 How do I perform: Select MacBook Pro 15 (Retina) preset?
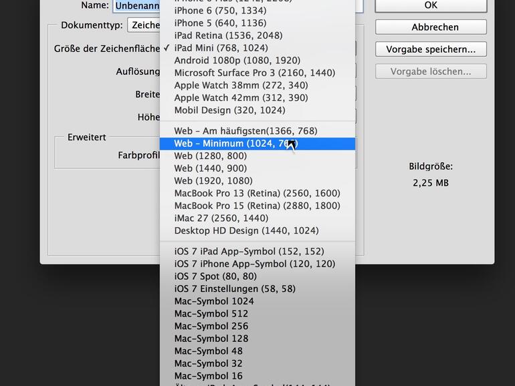(257, 206)
